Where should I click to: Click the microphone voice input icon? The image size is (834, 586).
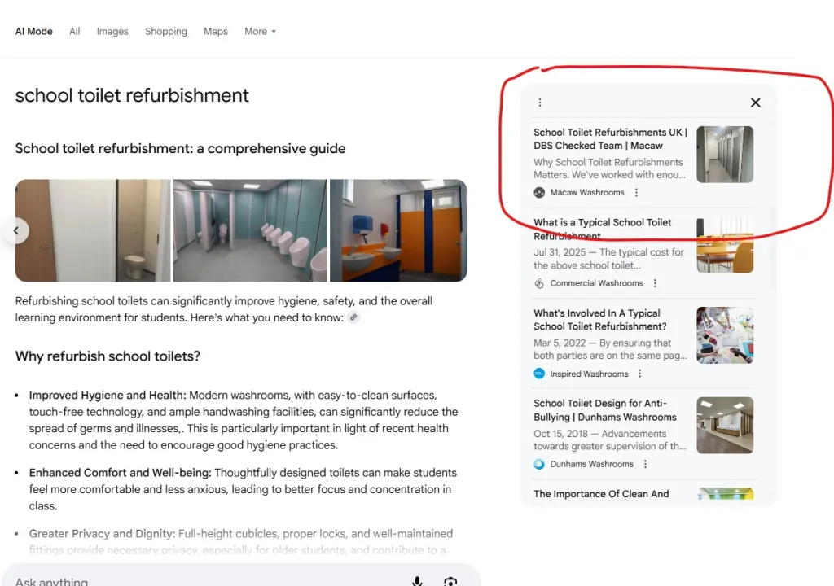[x=418, y=582]
